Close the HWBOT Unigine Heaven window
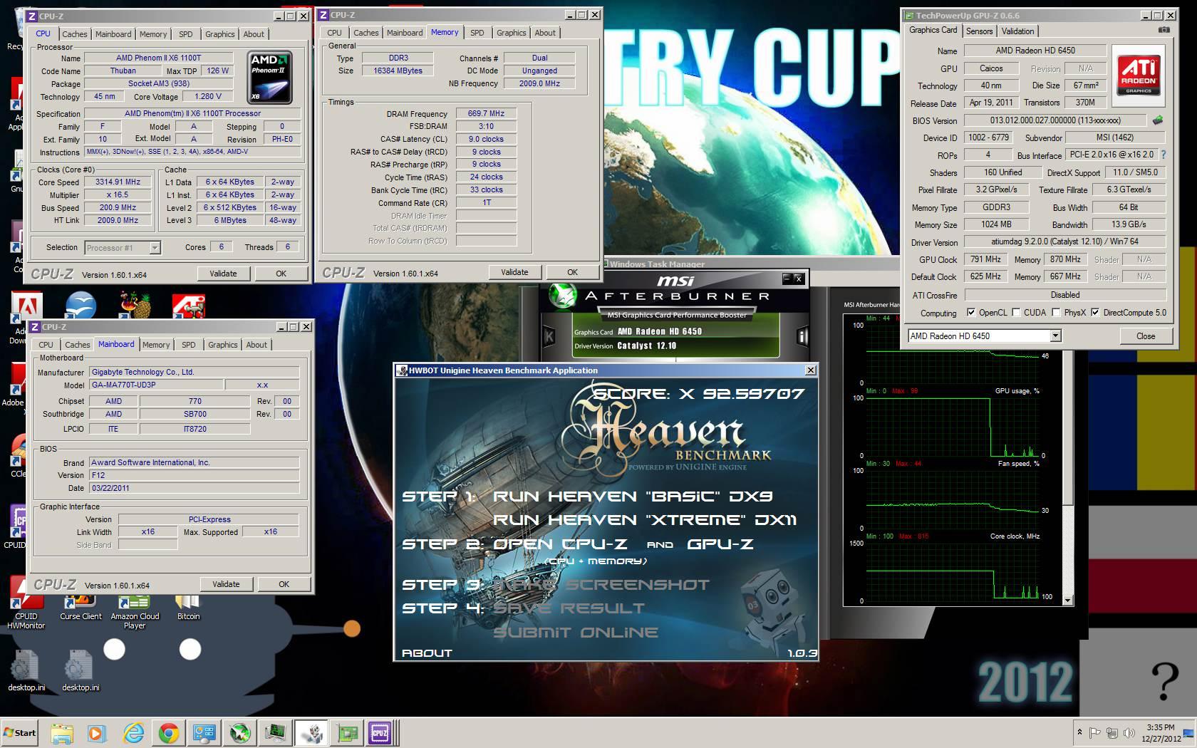Image resolution: width=1197 pixels, height=748 pixels. 810,370
